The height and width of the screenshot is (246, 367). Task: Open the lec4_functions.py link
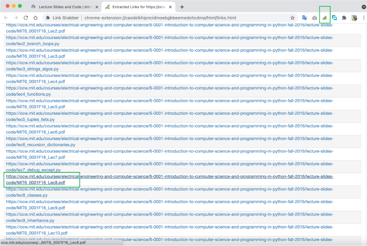click(170, 91)
